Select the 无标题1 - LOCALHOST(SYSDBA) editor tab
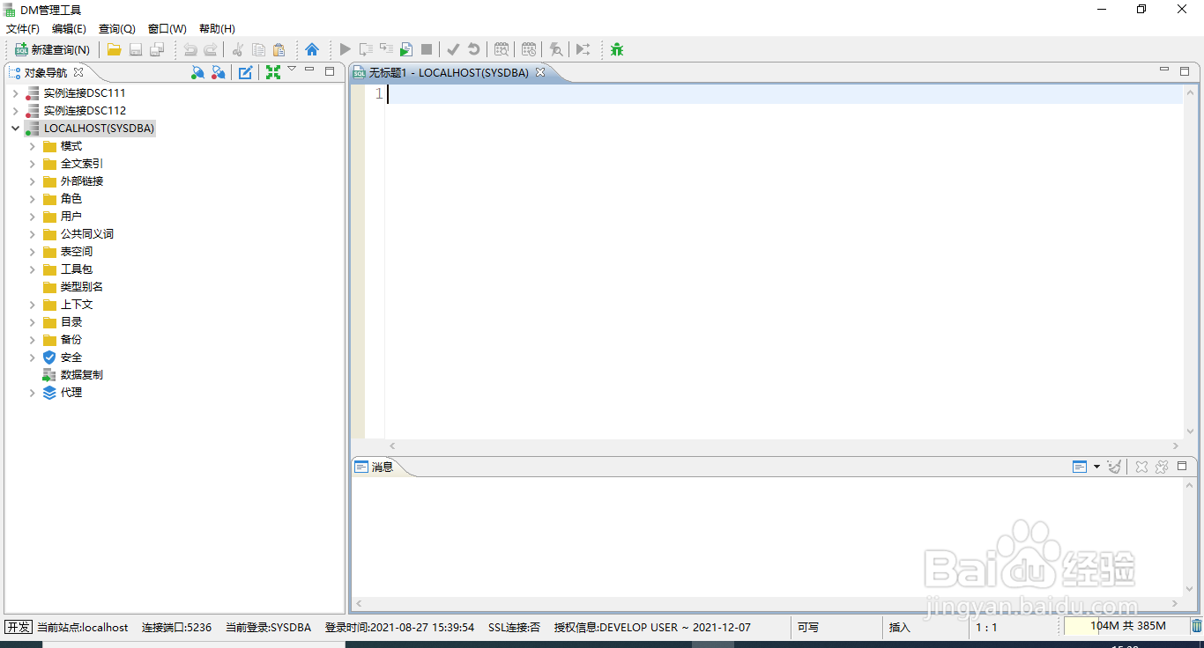The height and width of the screenshot is (648, 1204). point(449,73)
